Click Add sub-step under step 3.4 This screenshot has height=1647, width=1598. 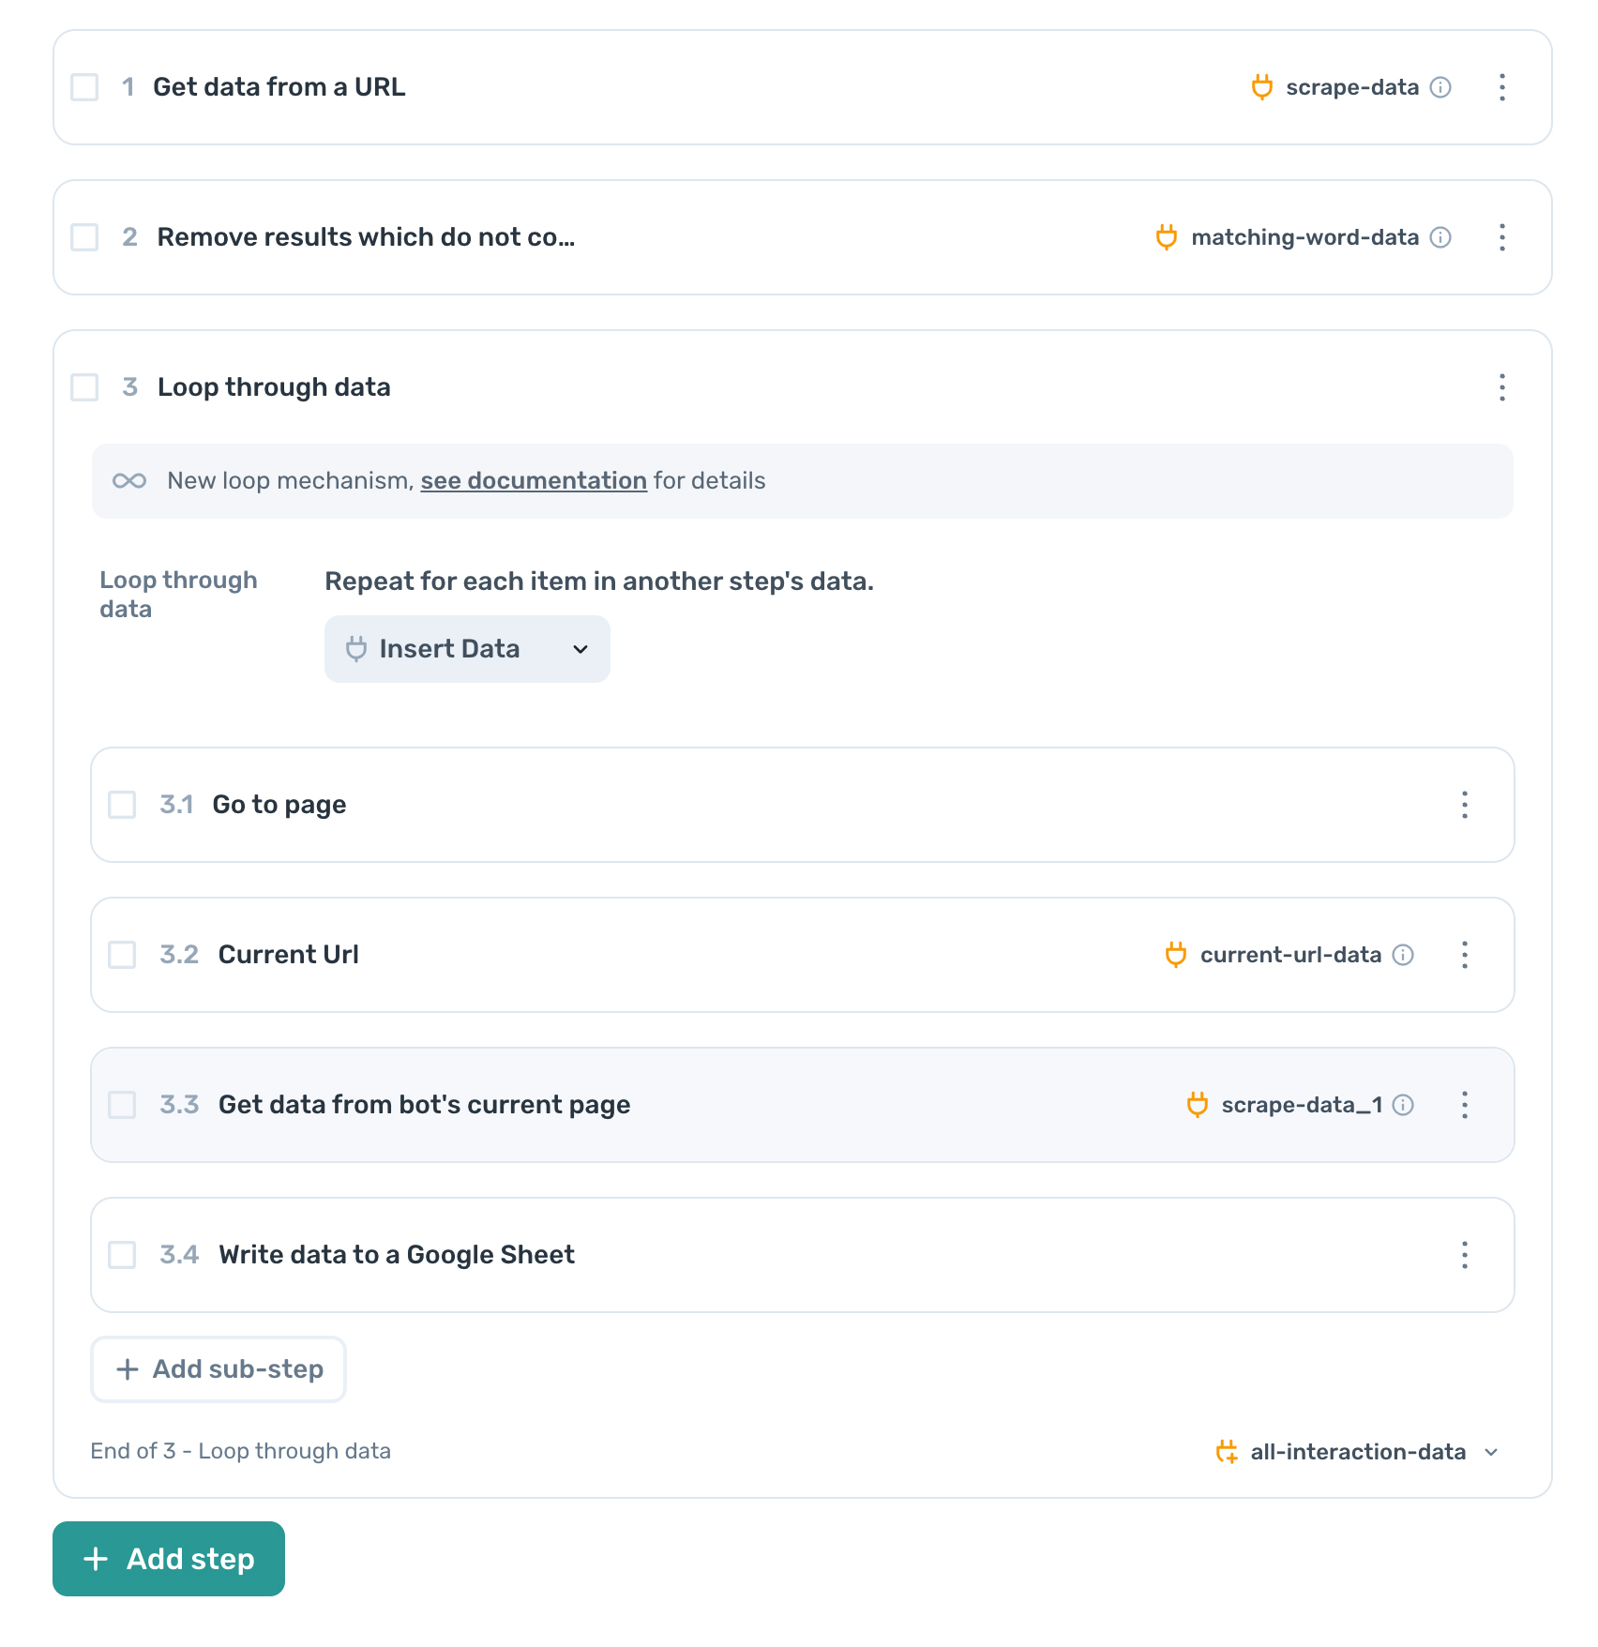tap(218, 1369)
